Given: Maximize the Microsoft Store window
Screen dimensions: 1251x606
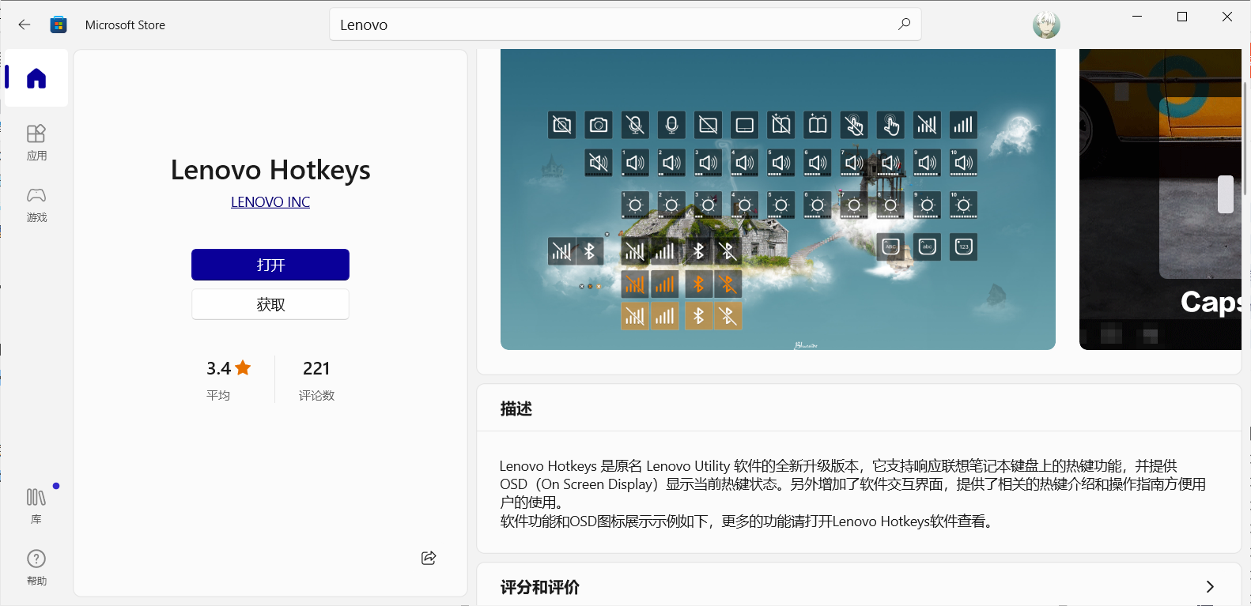Looking at the screenshot, I should point(1182,17).
